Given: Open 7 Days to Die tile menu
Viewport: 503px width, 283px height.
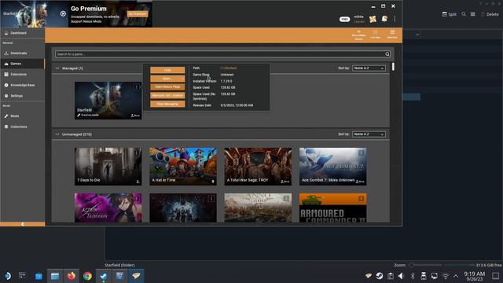Looking at the screenshot, I should [x=136, y=153].
